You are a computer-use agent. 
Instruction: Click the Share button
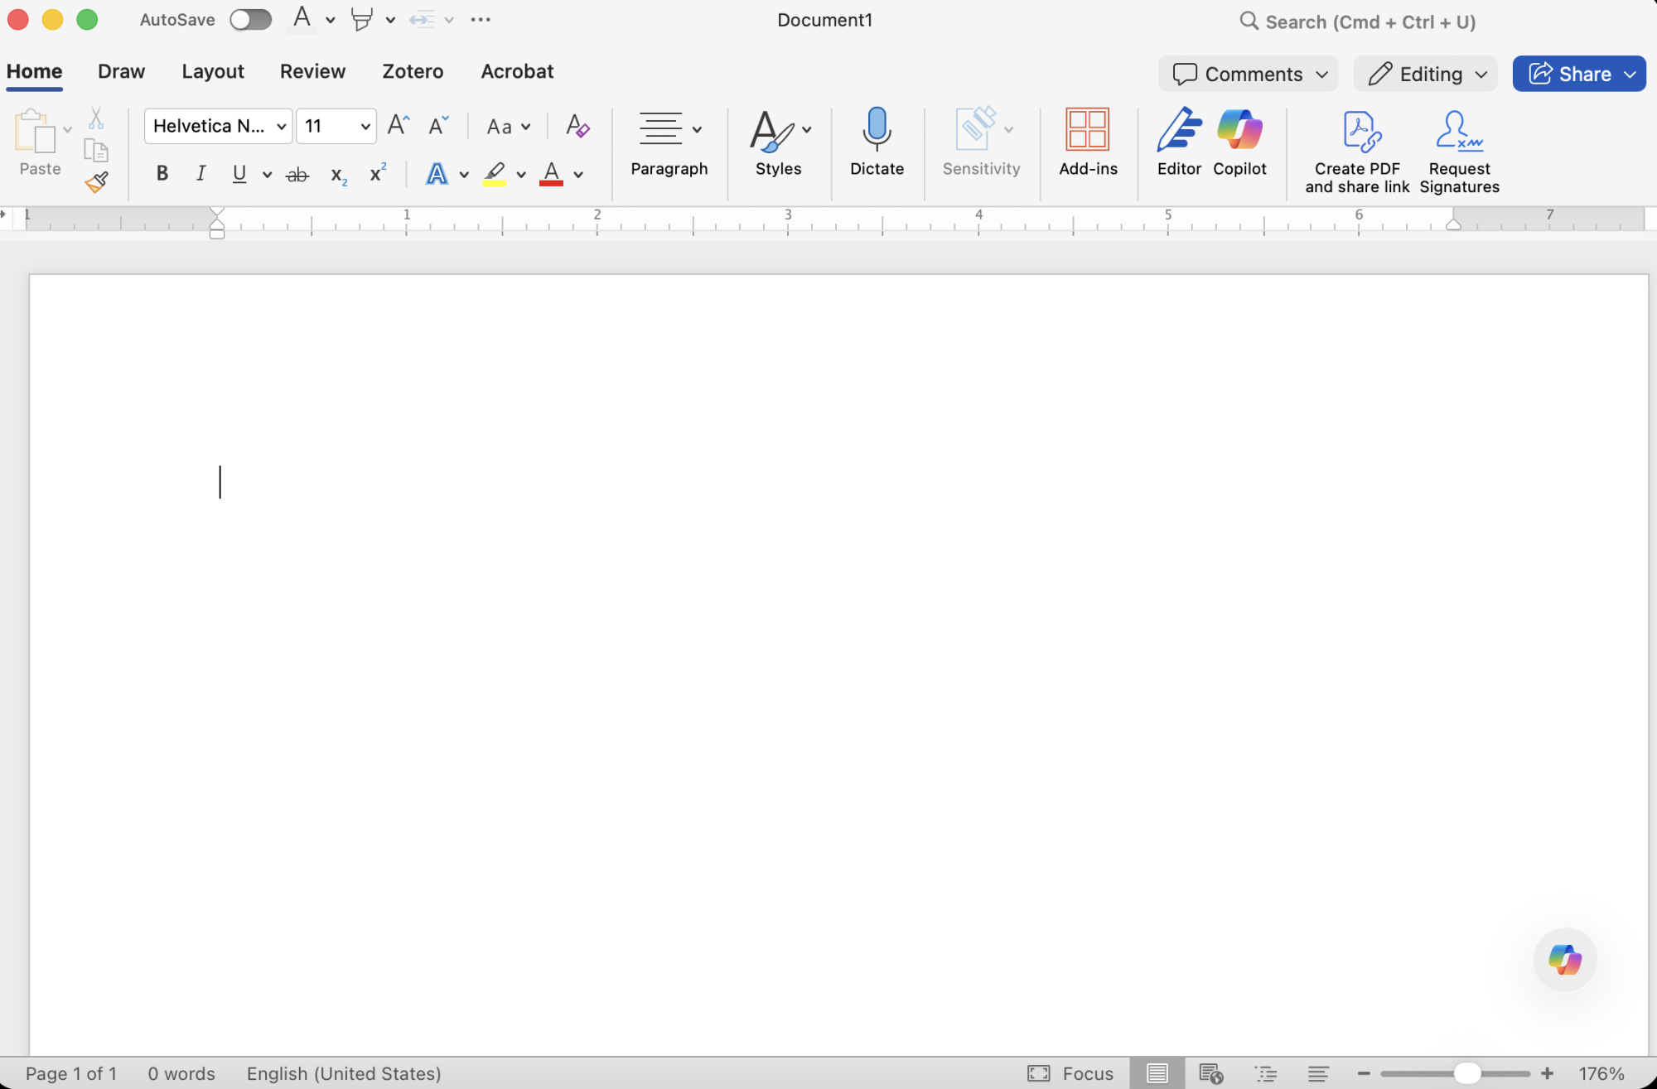pos(1570,75)
